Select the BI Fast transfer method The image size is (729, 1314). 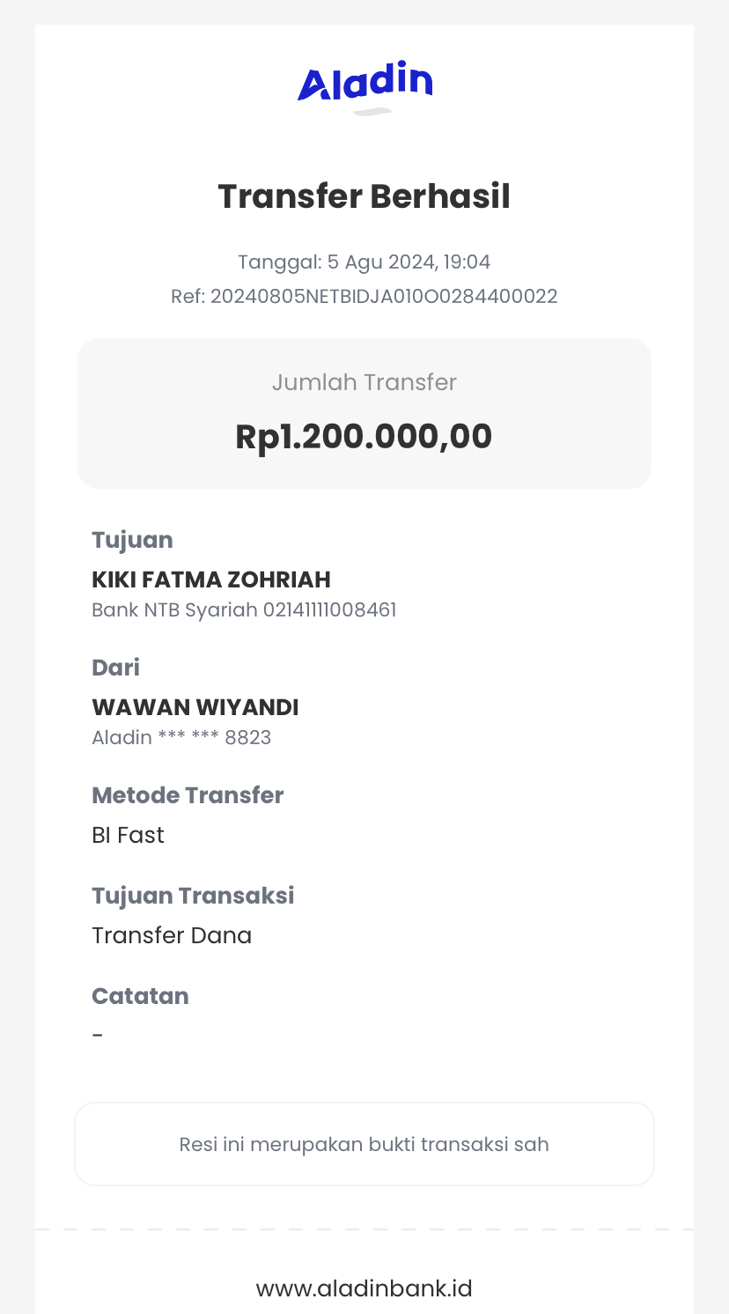point(129,835)
